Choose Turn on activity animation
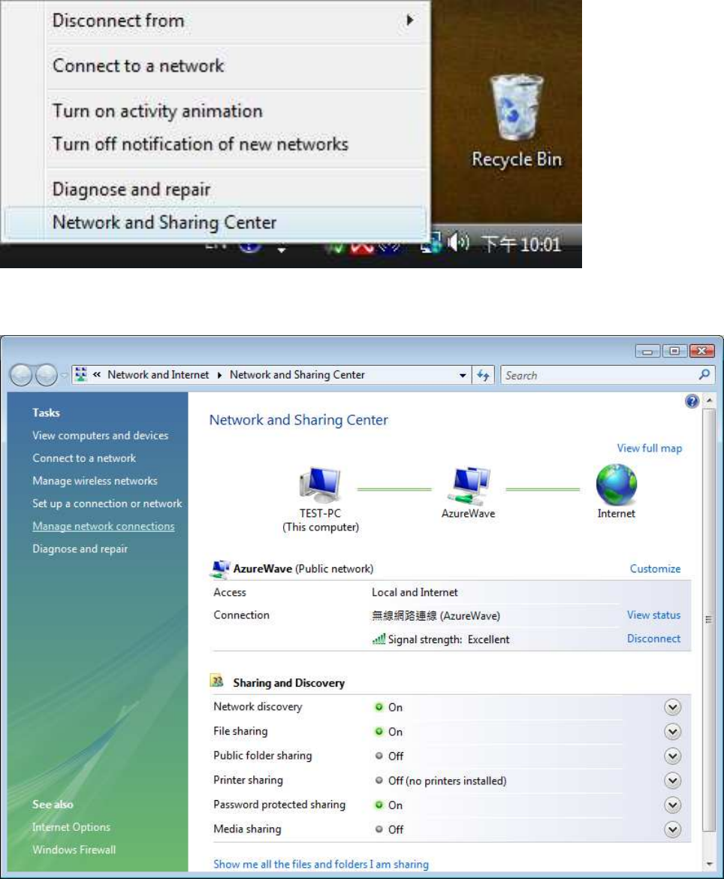The width and height of the screenshot is (724, 879). (216, 111)
